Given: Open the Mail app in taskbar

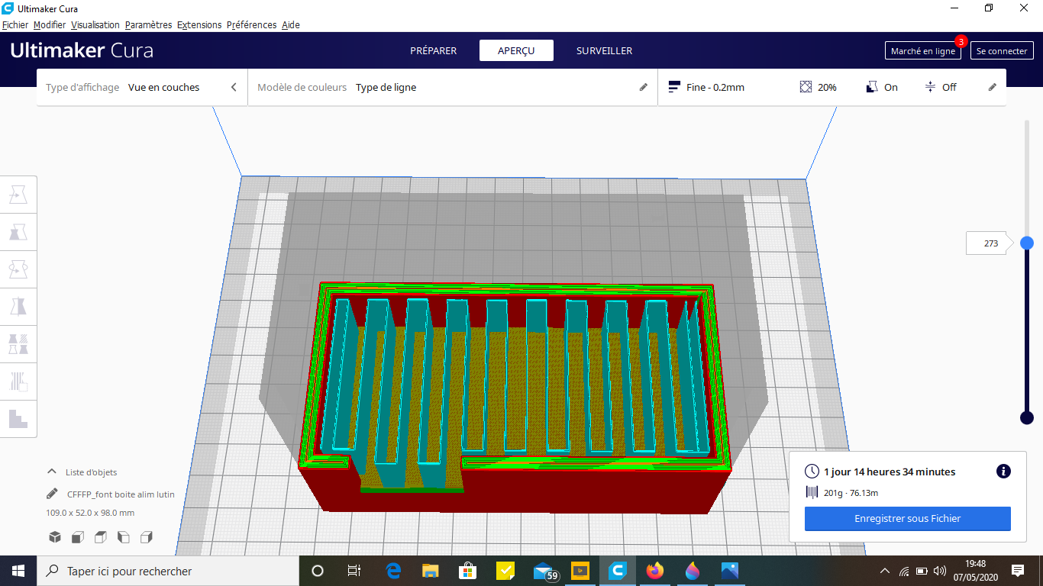Looking at the screenshot, I should (544, 570).
